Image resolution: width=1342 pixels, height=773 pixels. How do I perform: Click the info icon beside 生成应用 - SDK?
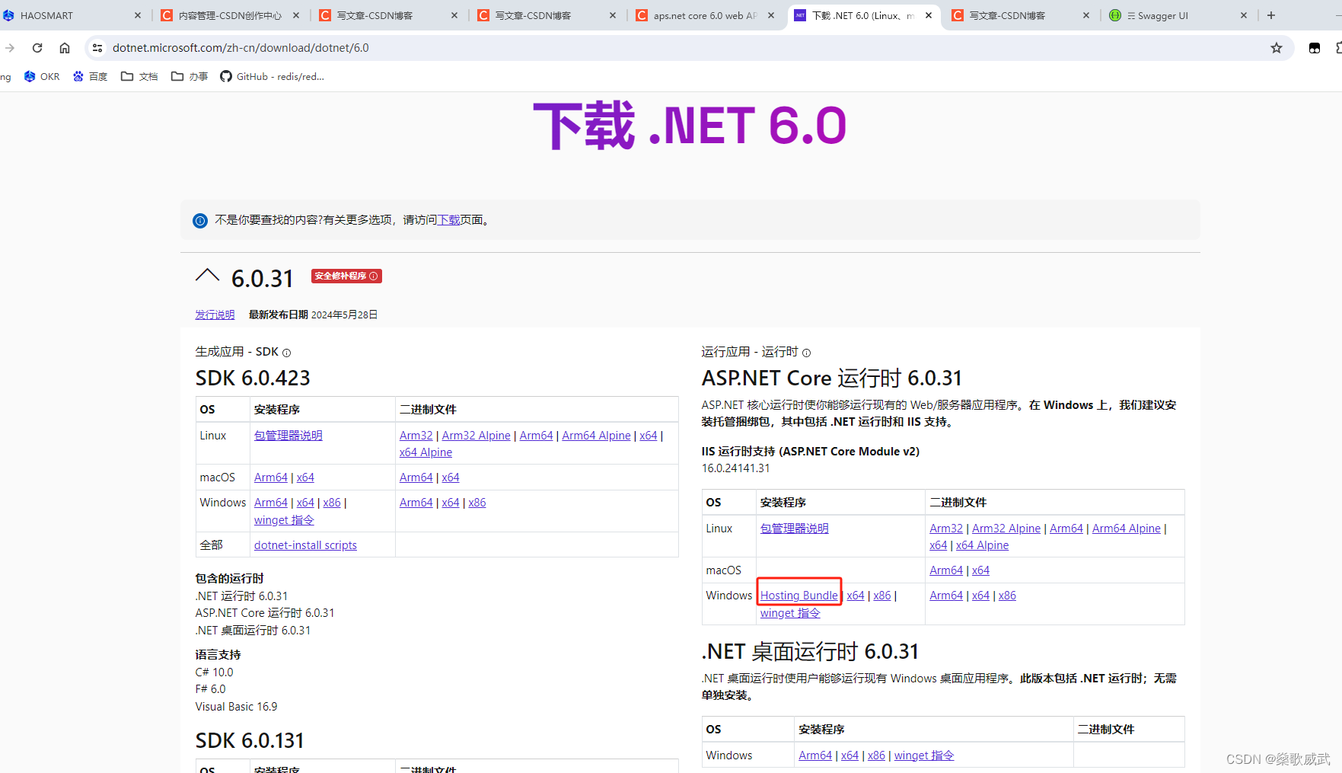click(x=287, y=353)
